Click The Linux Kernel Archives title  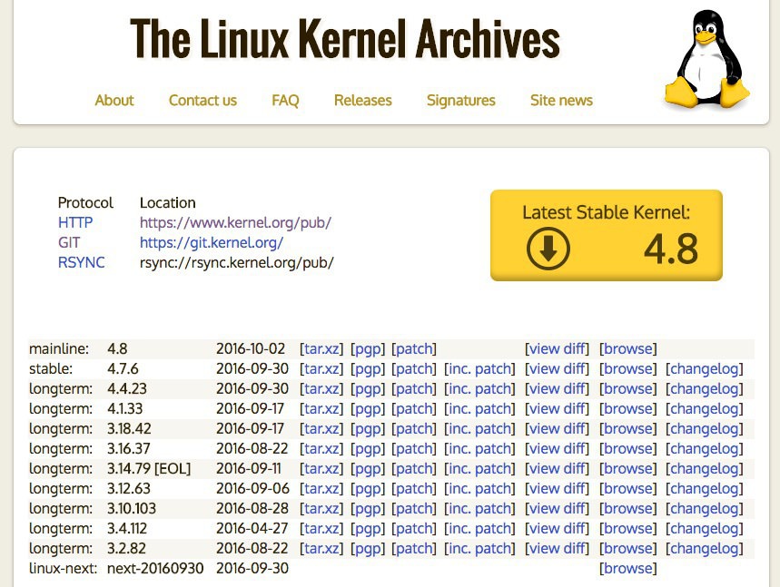tap(345, 39)
